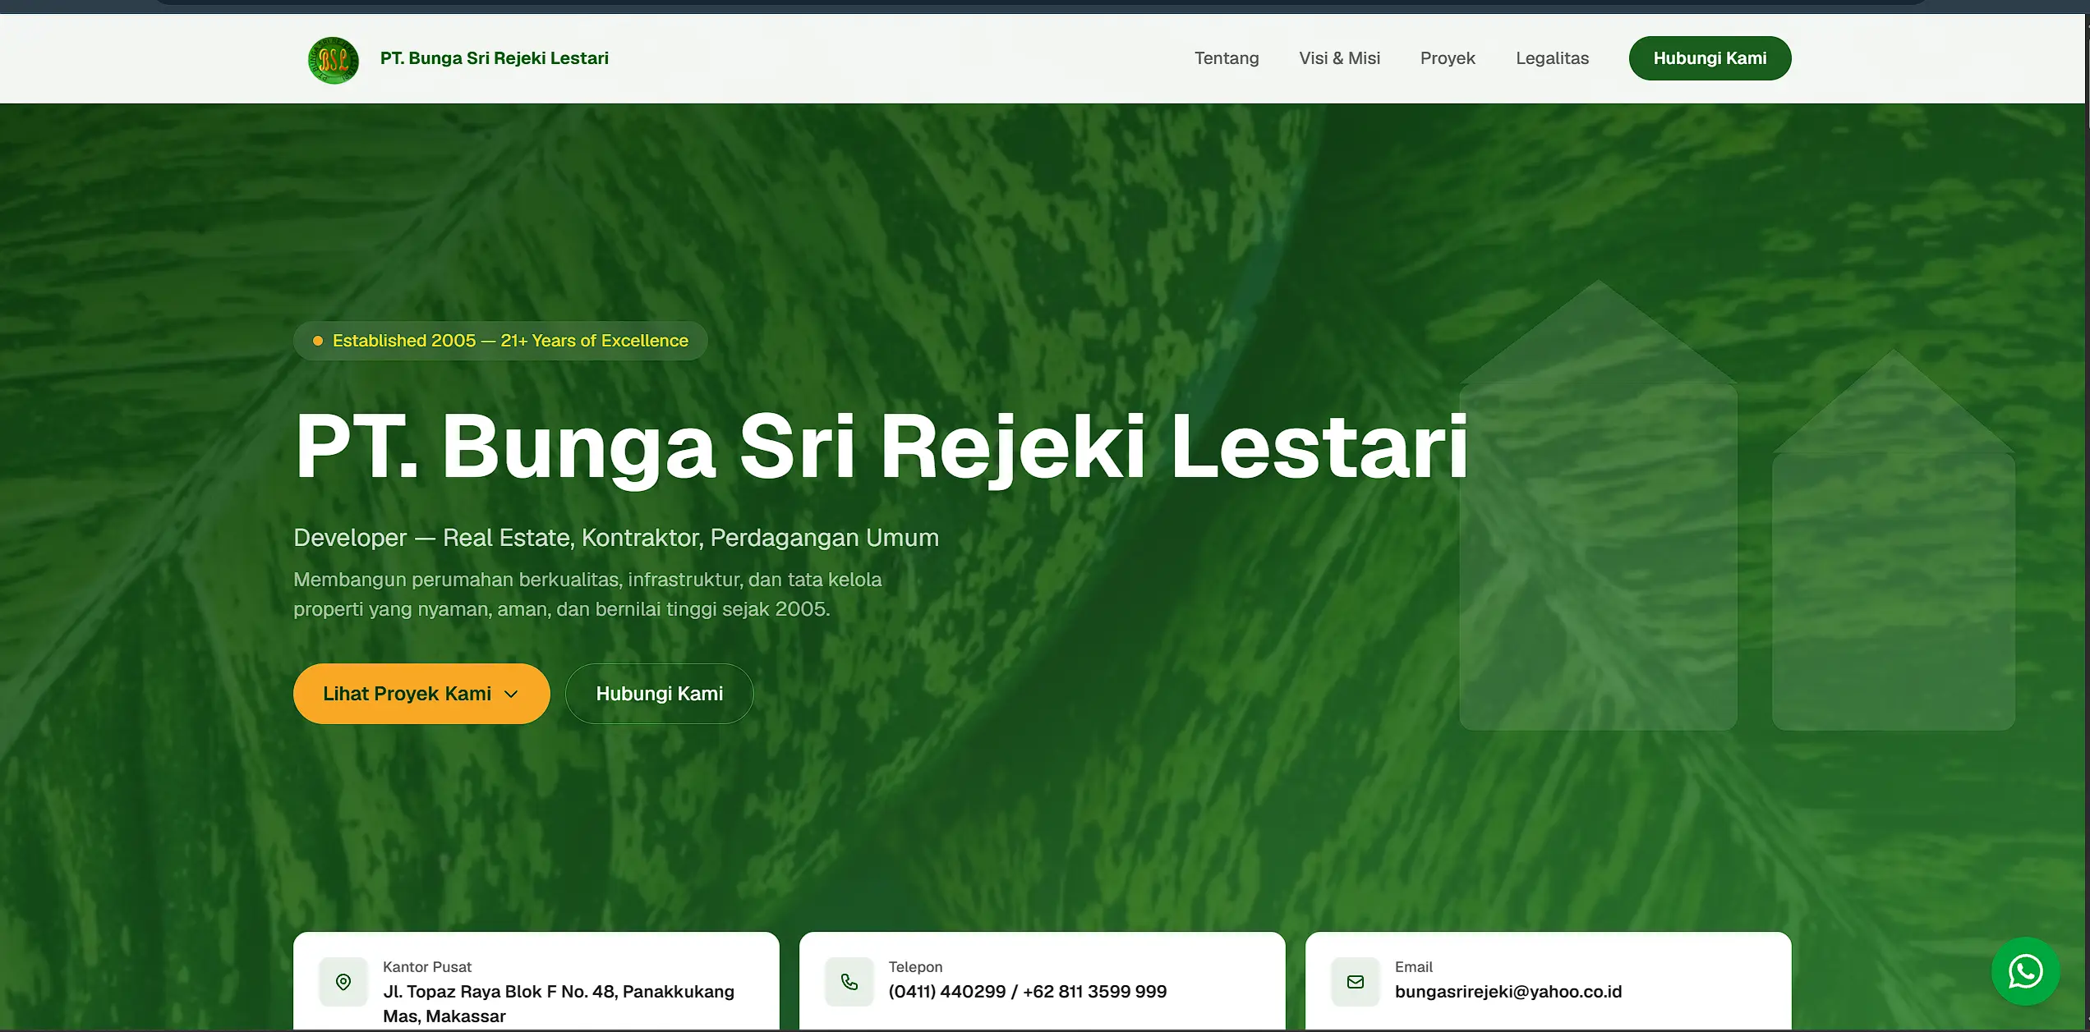This screenshot has height=1032, width=2090.
Task: Click the orange Lihat Proyek Kami button
Action: click(421, 694)
